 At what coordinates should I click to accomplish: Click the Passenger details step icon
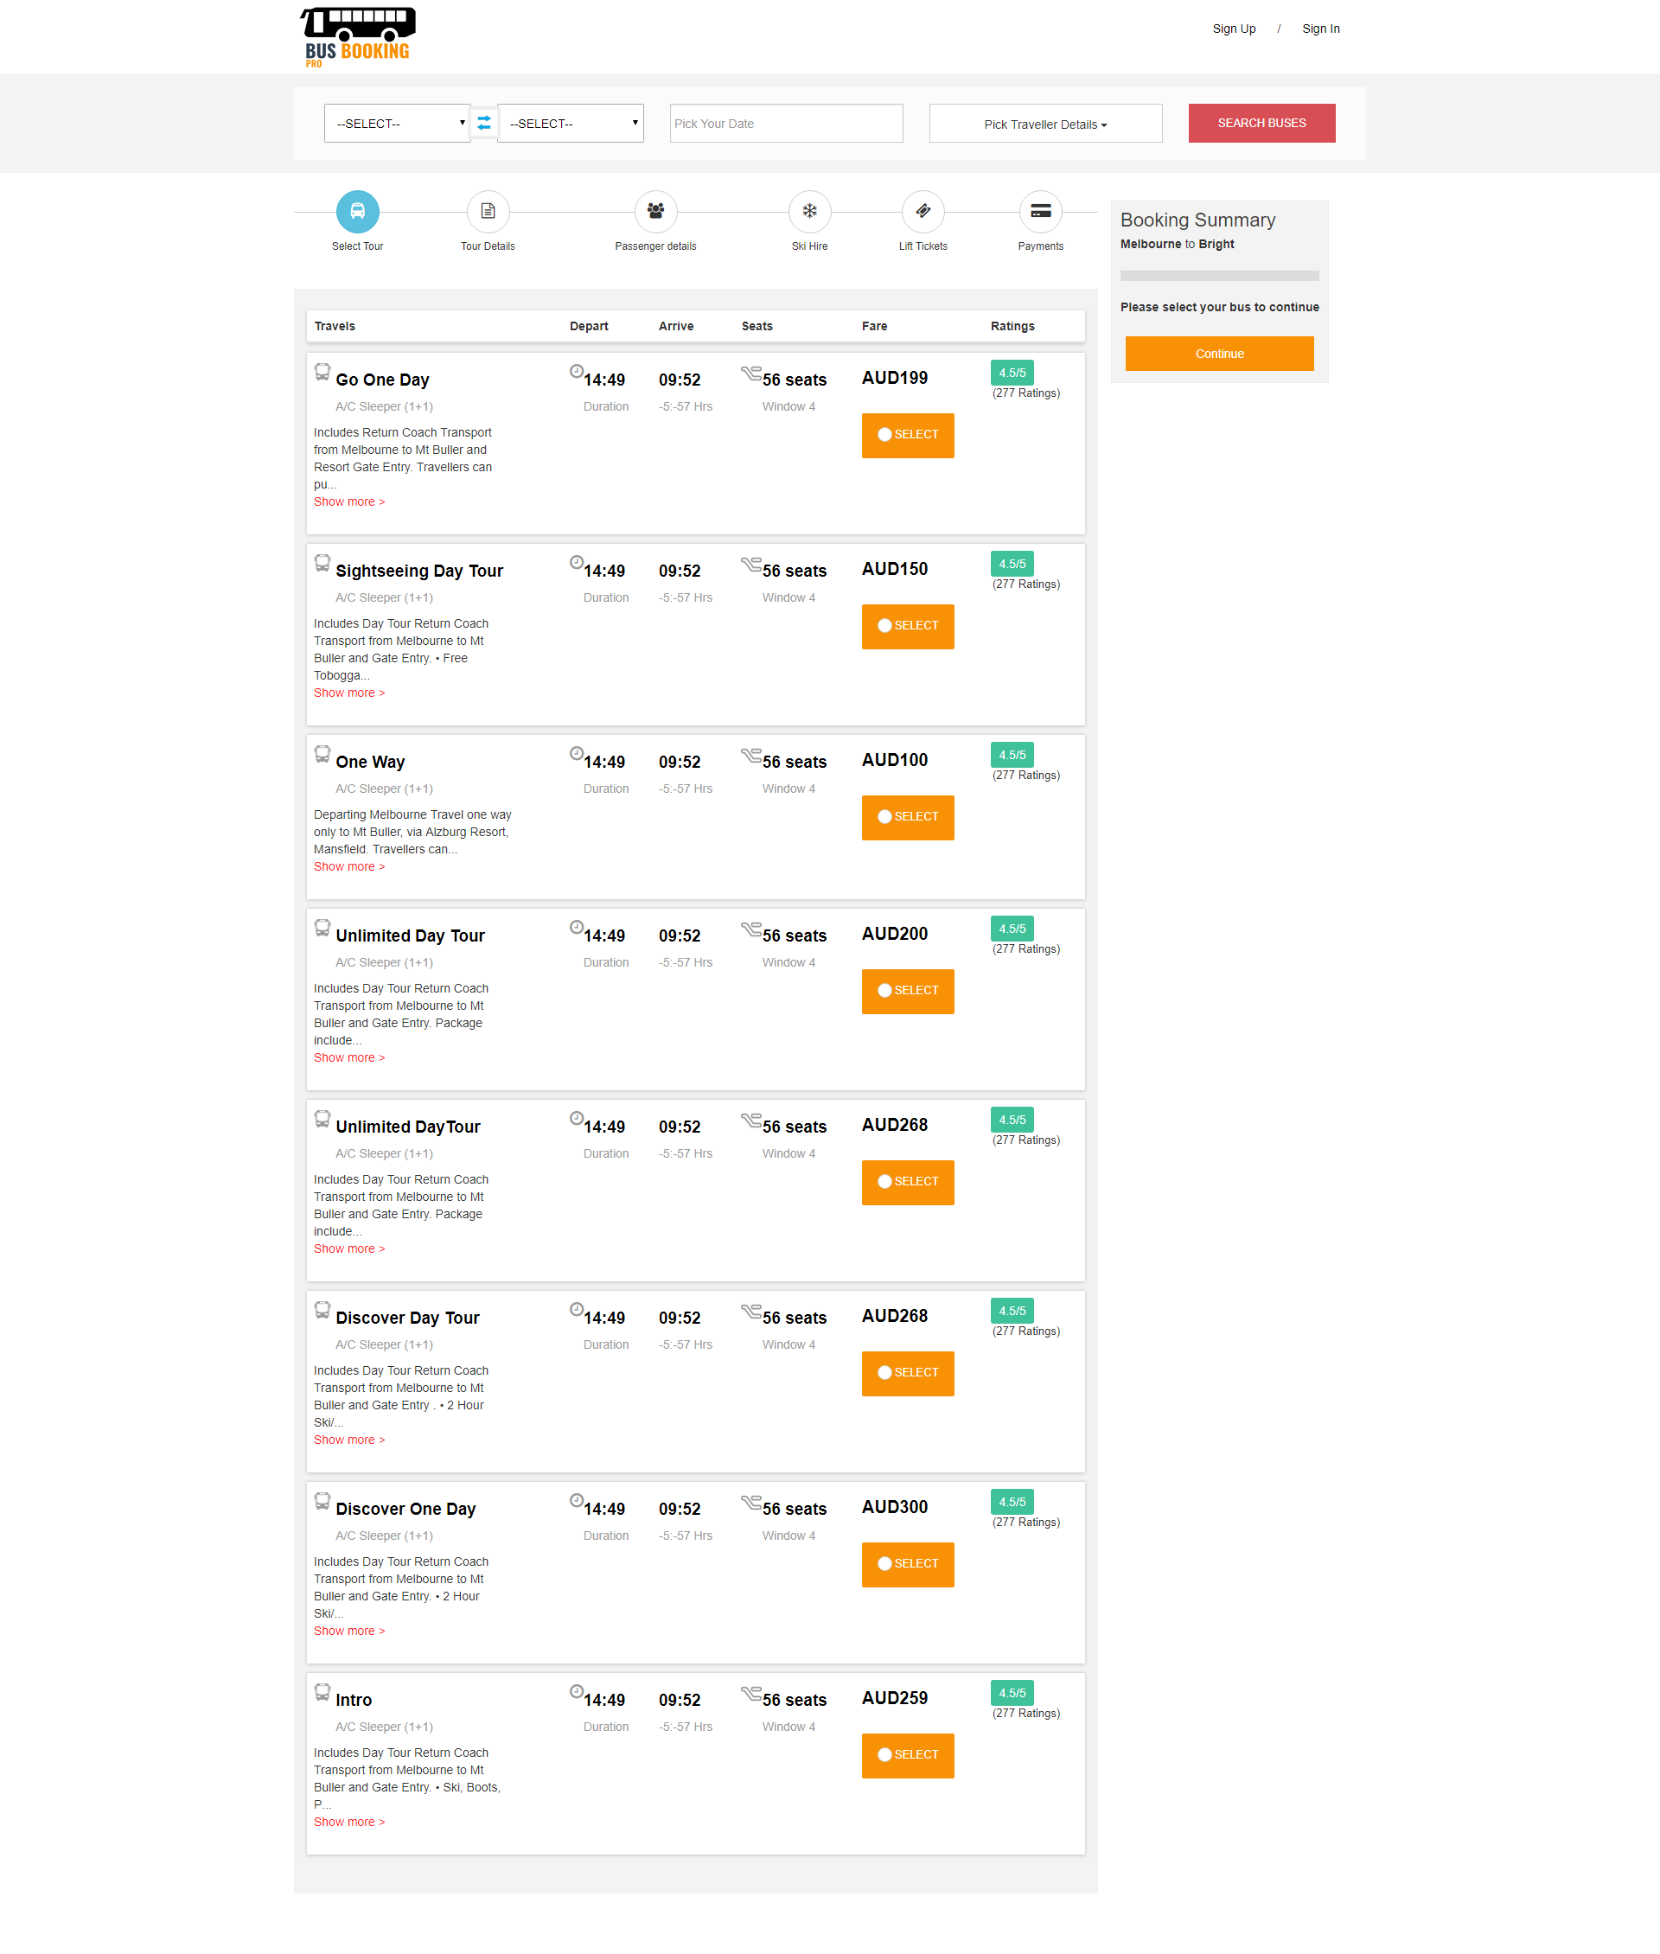coord(656,212)
